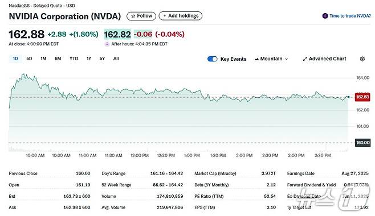Open the Time to trade NVDA link
This screenshot has height=216, width=375.
click(350, 16)
